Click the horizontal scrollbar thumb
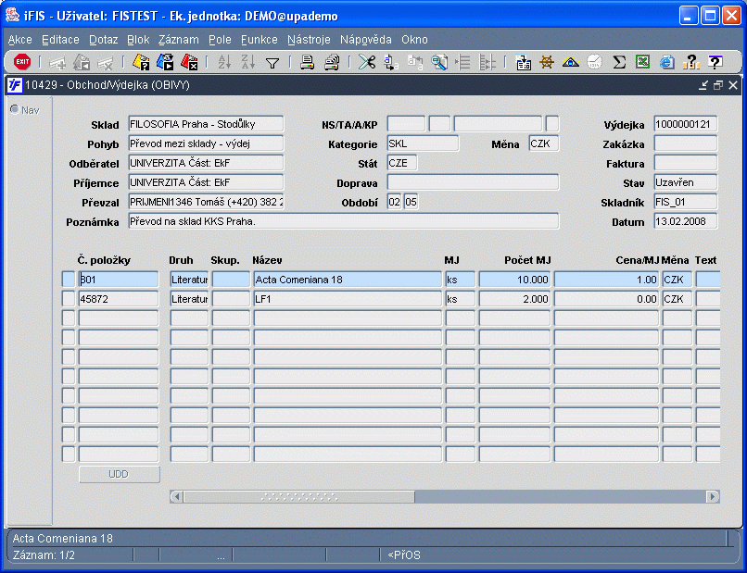 tap(299, 497)
